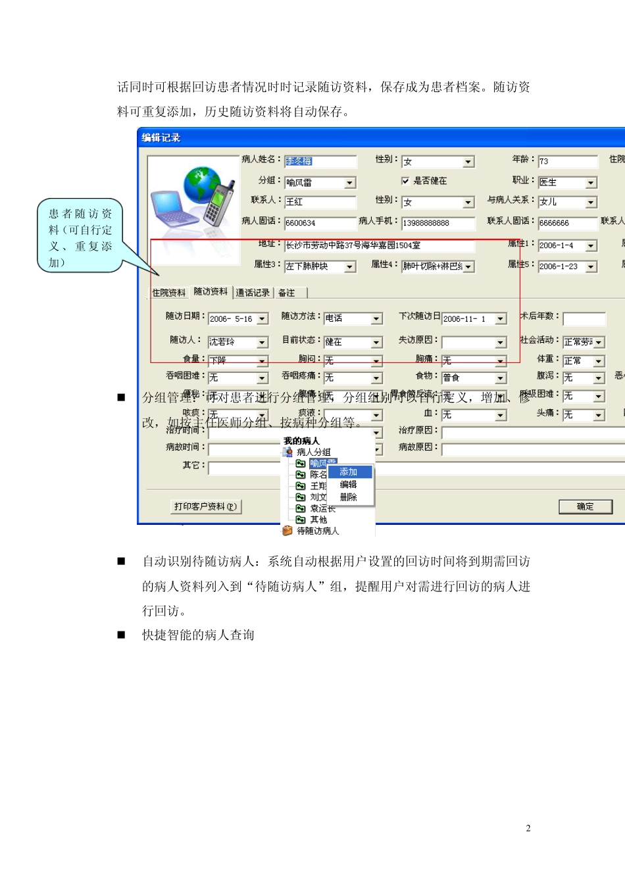
Task: Open the 随访日期 date dropdown
Action: 262,319
